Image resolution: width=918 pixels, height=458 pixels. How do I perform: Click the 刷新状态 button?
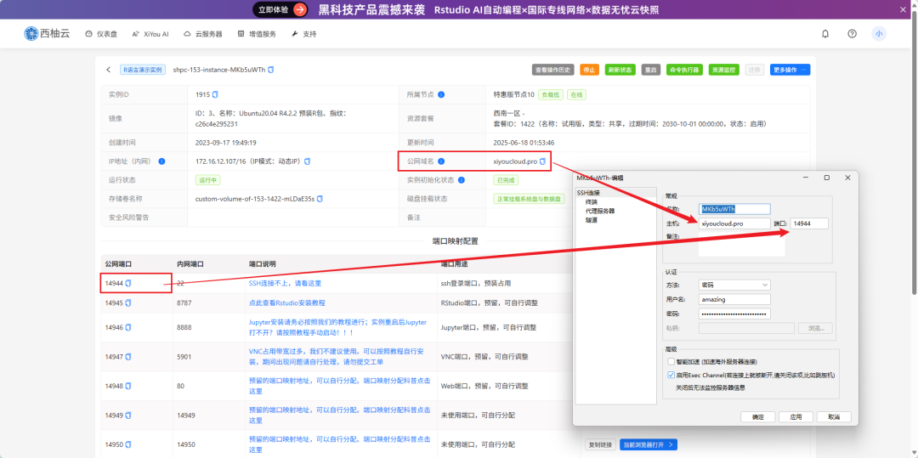(x=620, y=70)
